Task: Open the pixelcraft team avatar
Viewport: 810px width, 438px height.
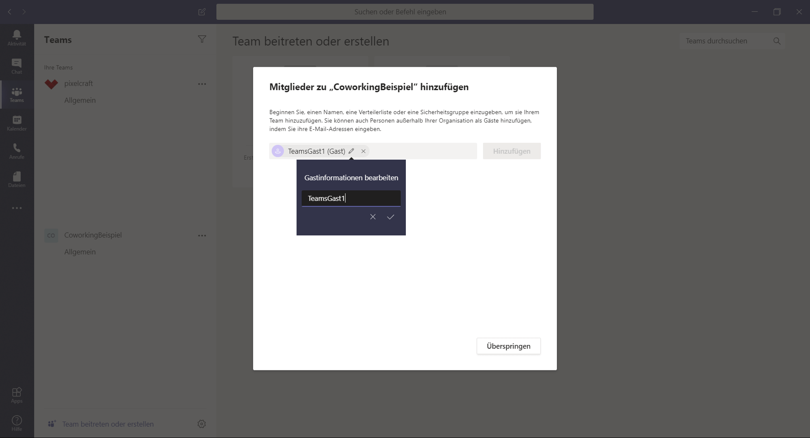Action: [51, 84]
